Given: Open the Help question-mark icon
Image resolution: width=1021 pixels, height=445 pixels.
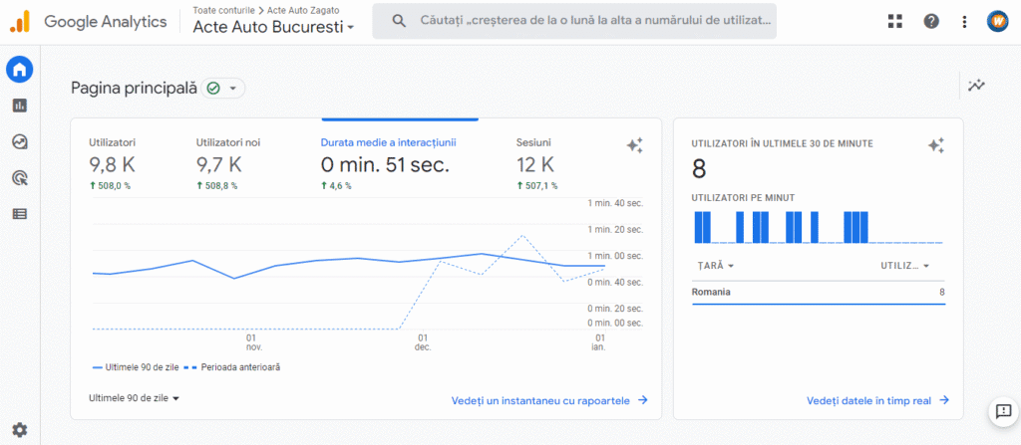Looking at the screenshot, I should coord(931,22).
